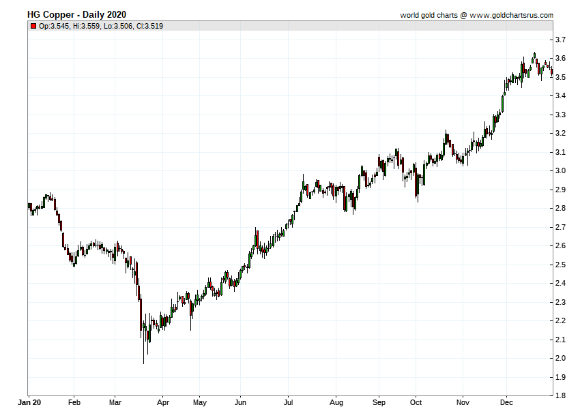The height and width of the screenshot is (420, 580).
Task: Click the 'Oct' x-axis label
Action: click(x=416, y=402)
